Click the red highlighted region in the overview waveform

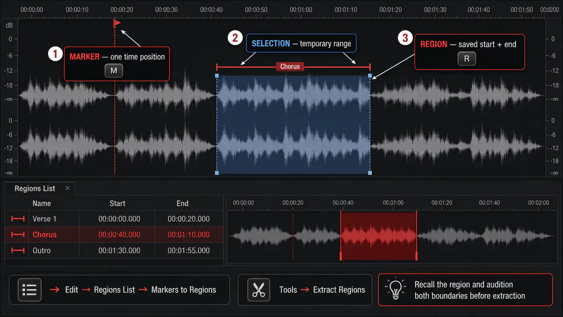(378, 236)
